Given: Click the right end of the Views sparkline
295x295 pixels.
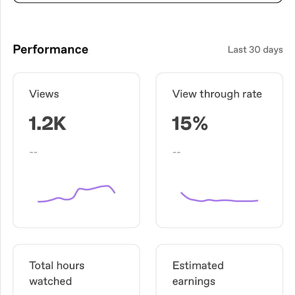Looking at the screenshot, I should [x=114, y=192].
